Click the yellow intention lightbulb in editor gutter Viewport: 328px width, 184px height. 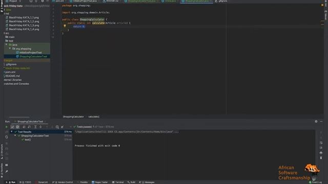click(x=65, y=26)
